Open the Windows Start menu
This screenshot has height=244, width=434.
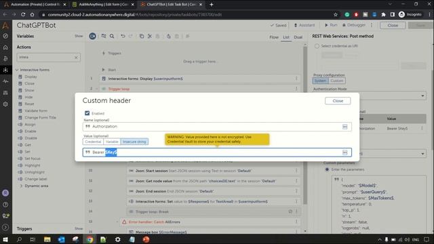coord(5,239)
